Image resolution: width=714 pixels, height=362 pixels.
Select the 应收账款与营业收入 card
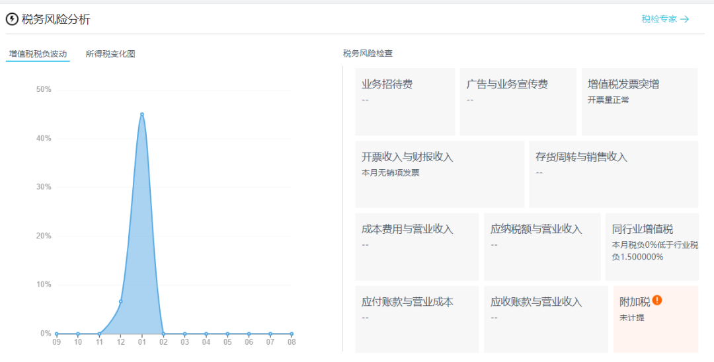pos(545,318)
